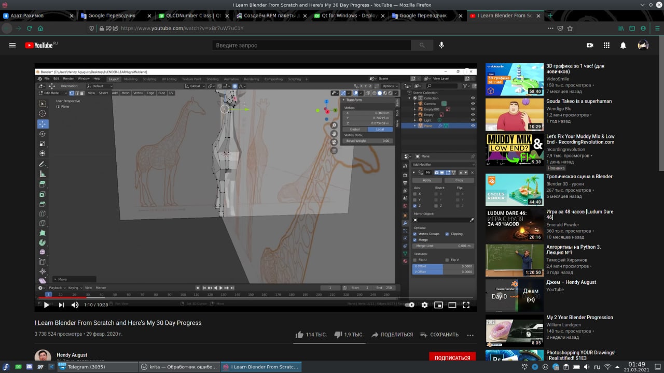
Task: Switch to Qt for Windows - Deploy tab
Action: [x=350, y=16]
